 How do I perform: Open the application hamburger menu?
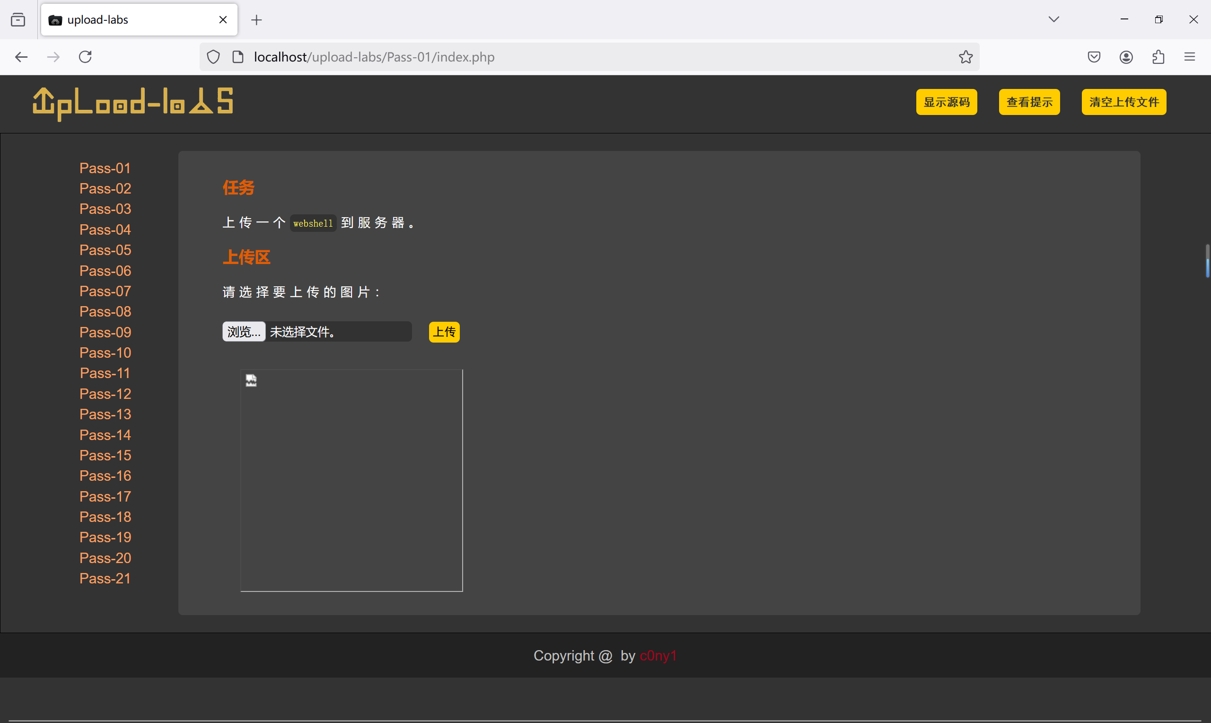coord(1190,57)
